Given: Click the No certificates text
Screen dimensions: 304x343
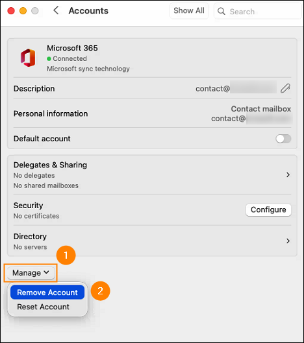Looking at the screenshot, I should point(36,216).
